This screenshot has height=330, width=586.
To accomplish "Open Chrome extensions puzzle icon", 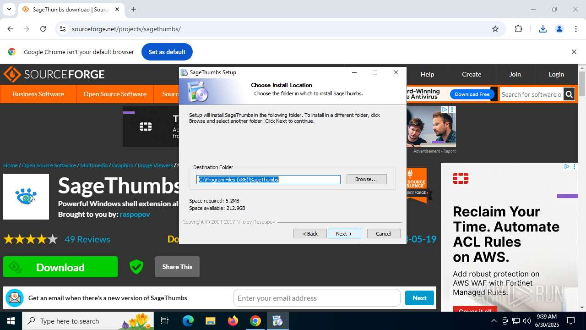I will coord(518,29).
